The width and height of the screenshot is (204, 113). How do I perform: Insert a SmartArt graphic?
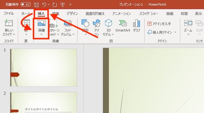coord(123,26)
